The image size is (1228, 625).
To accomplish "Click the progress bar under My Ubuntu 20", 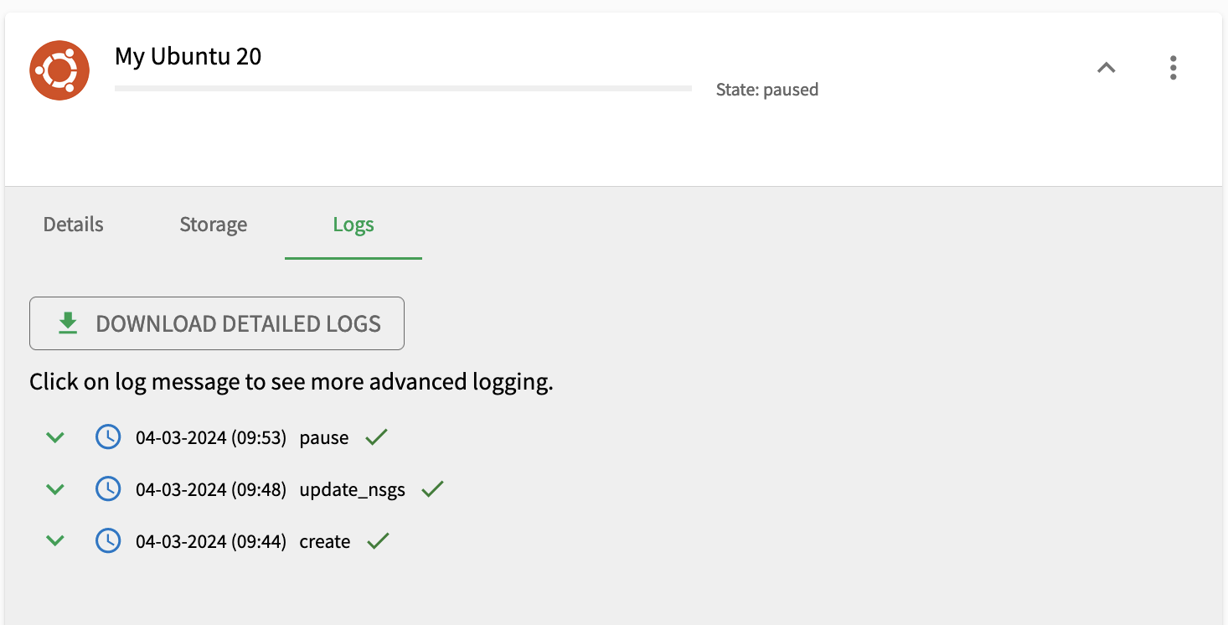I will (x=403, y=88).
